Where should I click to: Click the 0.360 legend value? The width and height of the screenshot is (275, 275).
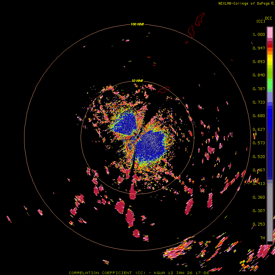pos(259,197)
